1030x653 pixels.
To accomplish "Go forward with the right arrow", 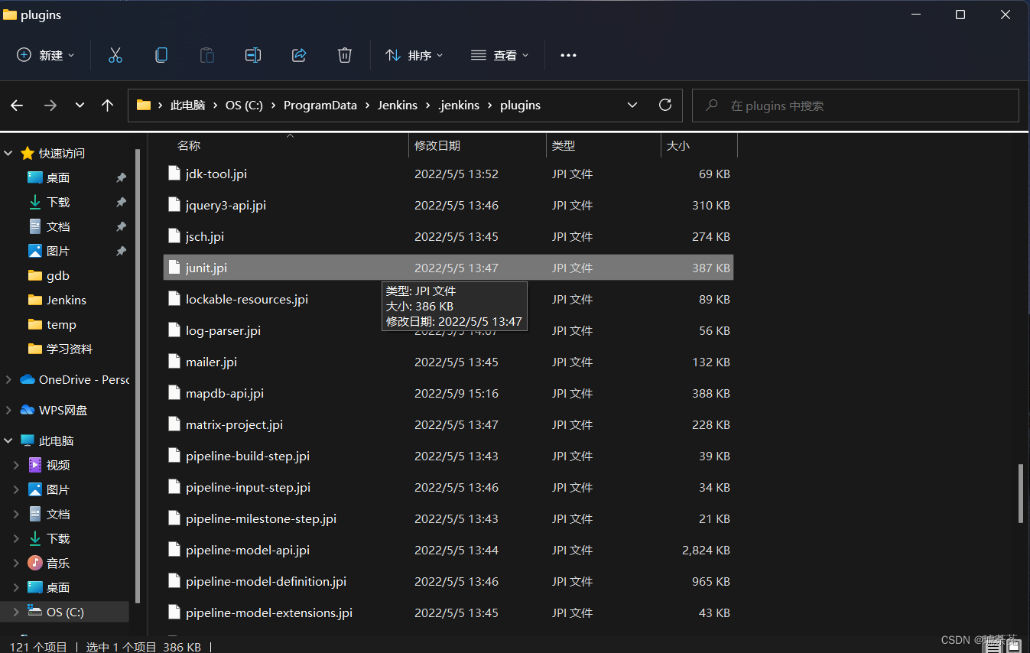I will coord(50,106).
